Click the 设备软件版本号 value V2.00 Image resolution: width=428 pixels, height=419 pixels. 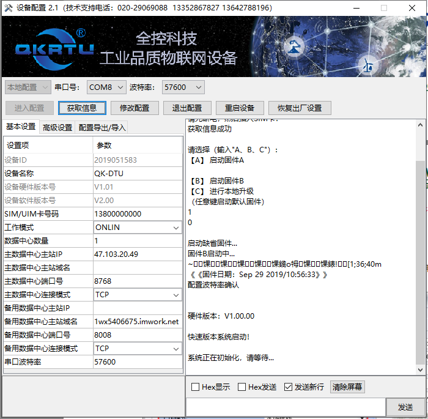coord(138,201)
